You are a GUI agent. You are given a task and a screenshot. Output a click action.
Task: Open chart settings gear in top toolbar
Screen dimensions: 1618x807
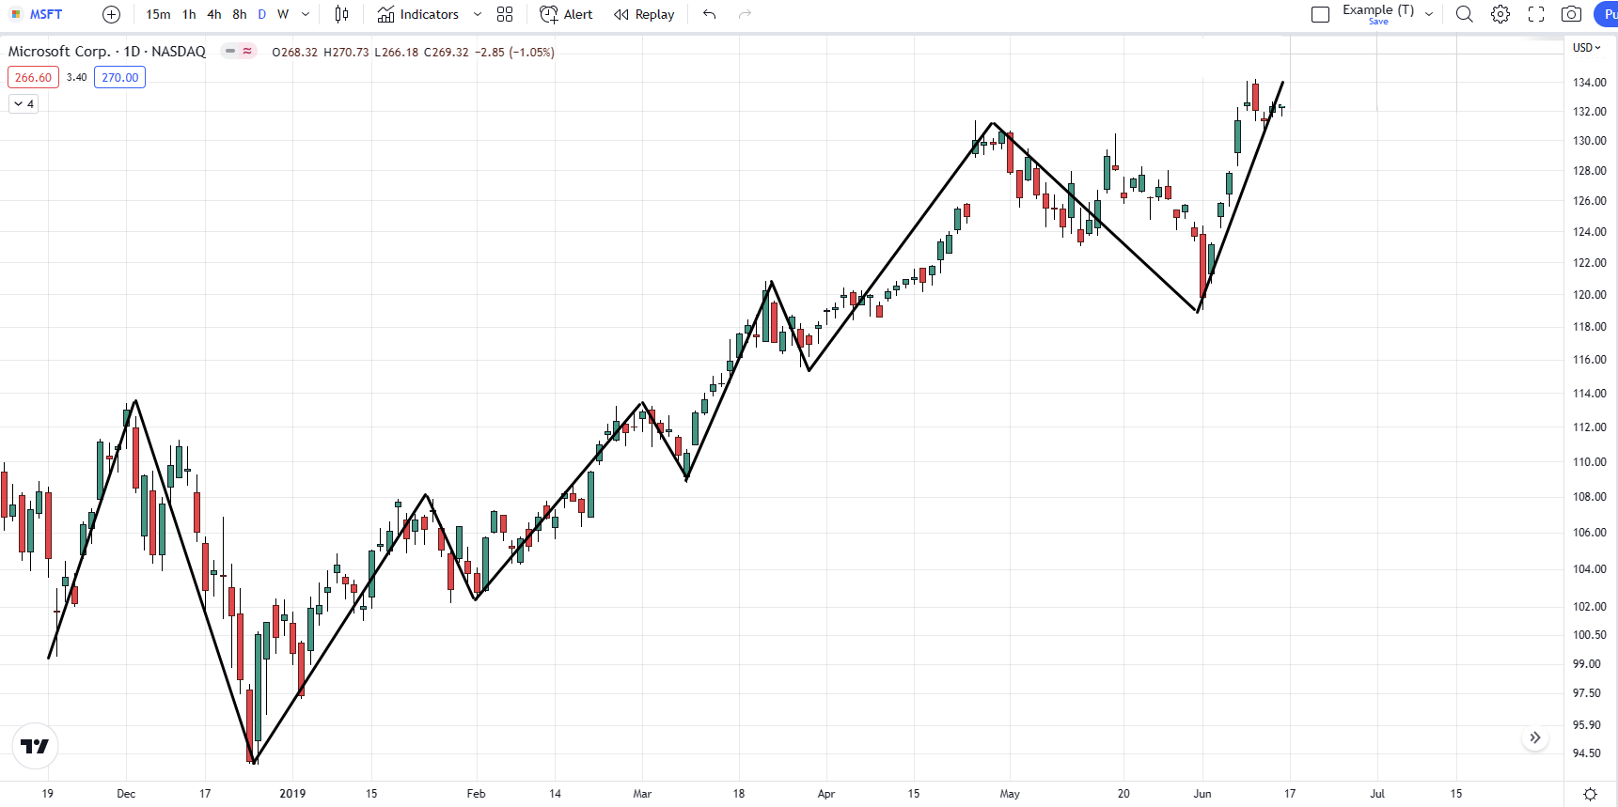[x=1500, y=14]
